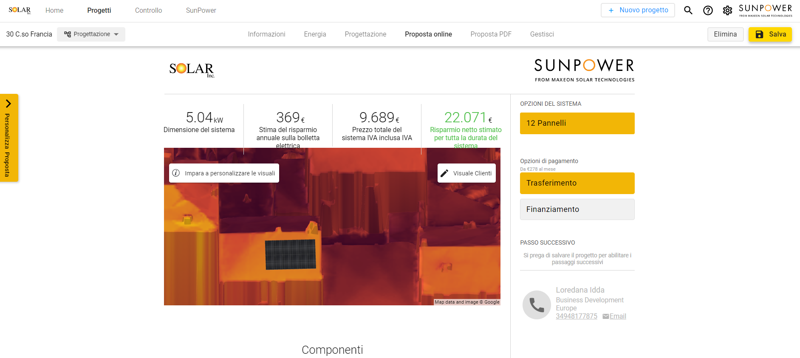Select the 12 Pannelli system option
Screen dimensions: 800x358
click(x=577, y=123)
